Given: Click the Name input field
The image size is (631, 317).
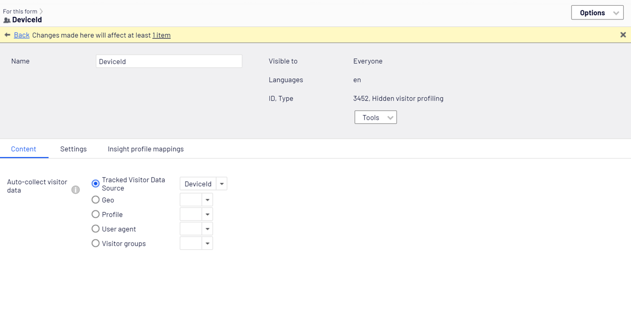Looking at the screenshot, I should click(x=169, y=61).
